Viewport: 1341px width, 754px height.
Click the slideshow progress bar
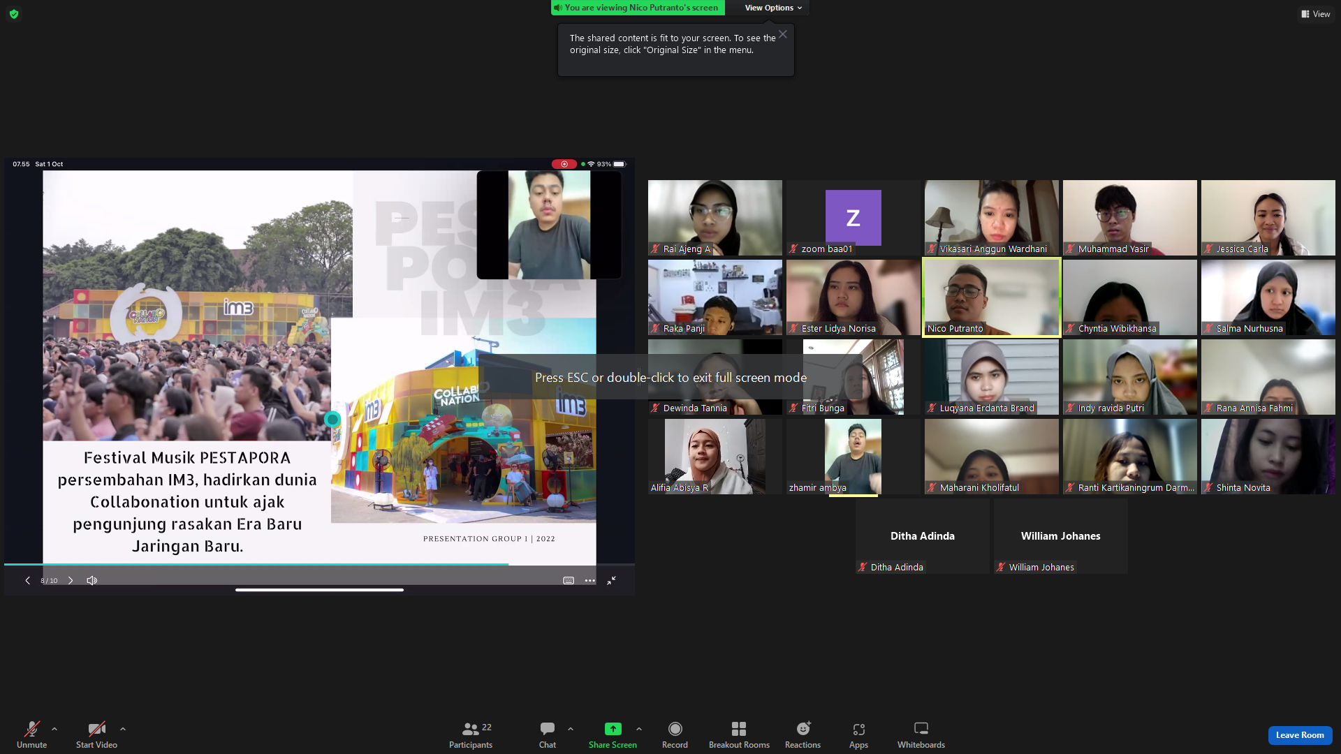click(x=319, y=564)
